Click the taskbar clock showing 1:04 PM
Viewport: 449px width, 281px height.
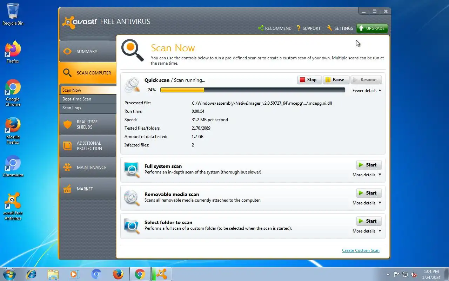pos(431,274)
